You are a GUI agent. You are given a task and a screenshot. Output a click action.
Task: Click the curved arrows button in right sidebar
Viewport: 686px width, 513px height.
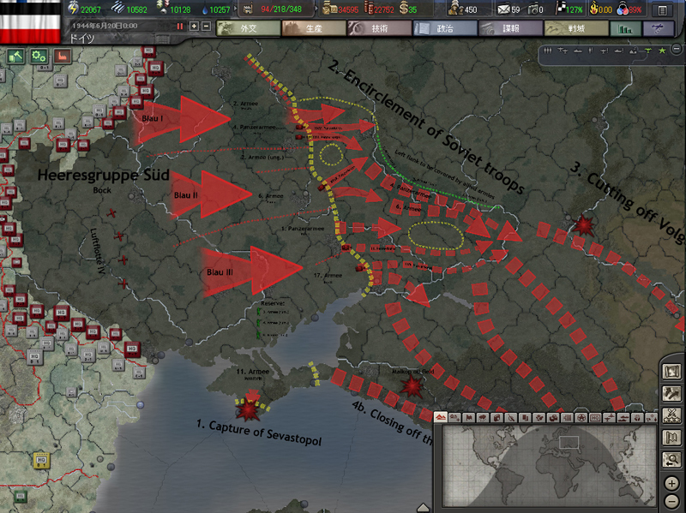(671, 393)
